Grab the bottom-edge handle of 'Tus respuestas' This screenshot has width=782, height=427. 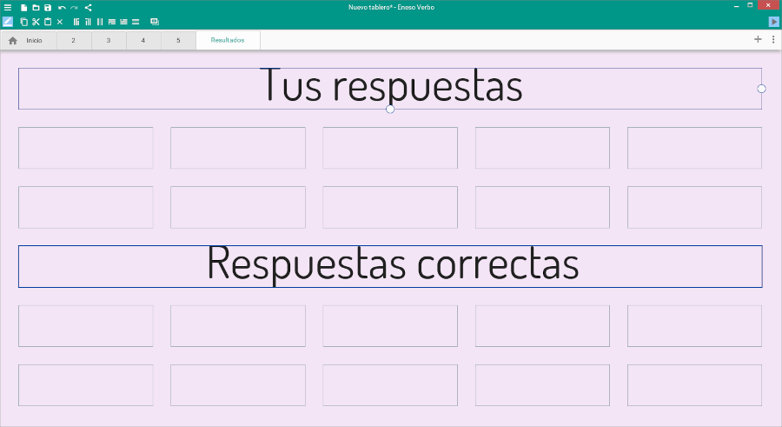390,109
